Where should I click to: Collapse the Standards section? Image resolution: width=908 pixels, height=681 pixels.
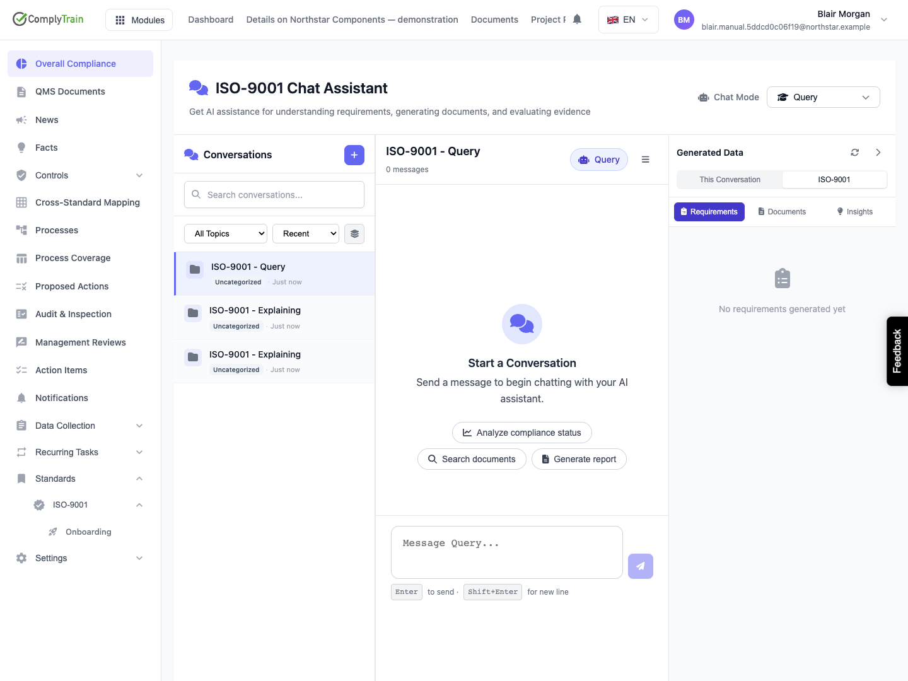coord(80,479)
